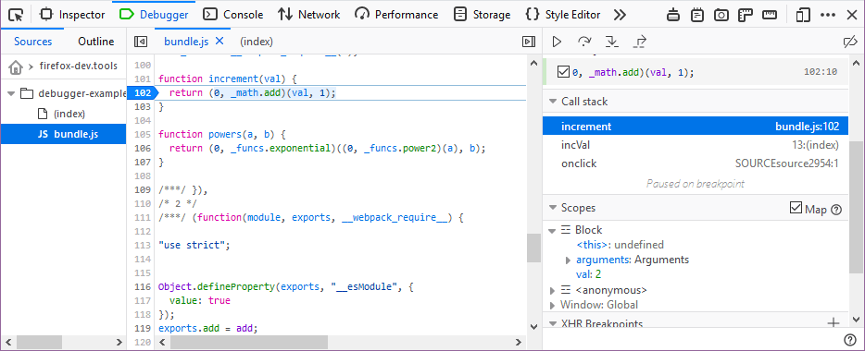Step out of current function
The image size is (865, 351).
(640, 42)
